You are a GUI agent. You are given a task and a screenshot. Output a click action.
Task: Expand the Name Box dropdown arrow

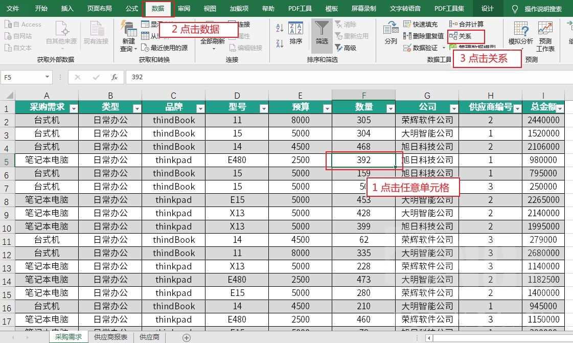tap(48, 77)
